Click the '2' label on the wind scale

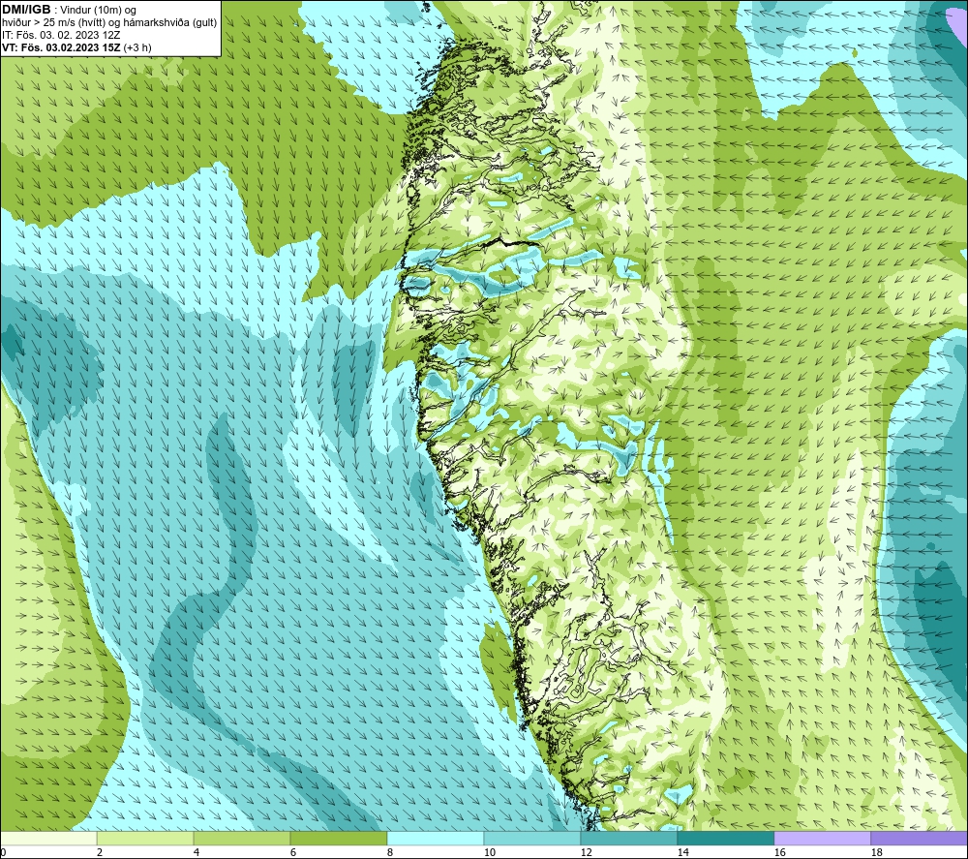[100, 853]
